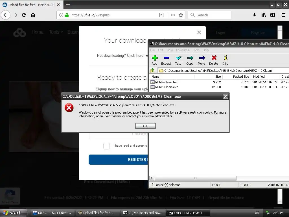Switch to C:\Documents and Se... taskbar item
This screenshot has width=289, height=217.
[143, 213]
